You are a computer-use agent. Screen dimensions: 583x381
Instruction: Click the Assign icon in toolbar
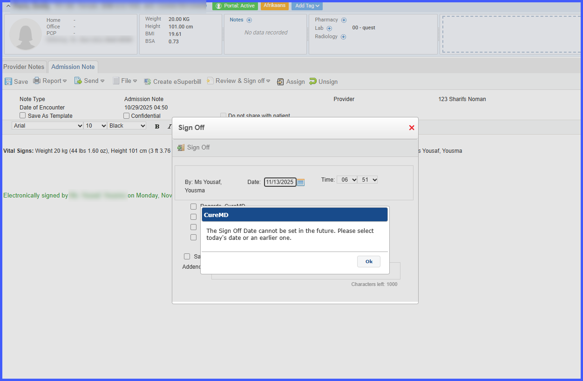click(280, 82)
